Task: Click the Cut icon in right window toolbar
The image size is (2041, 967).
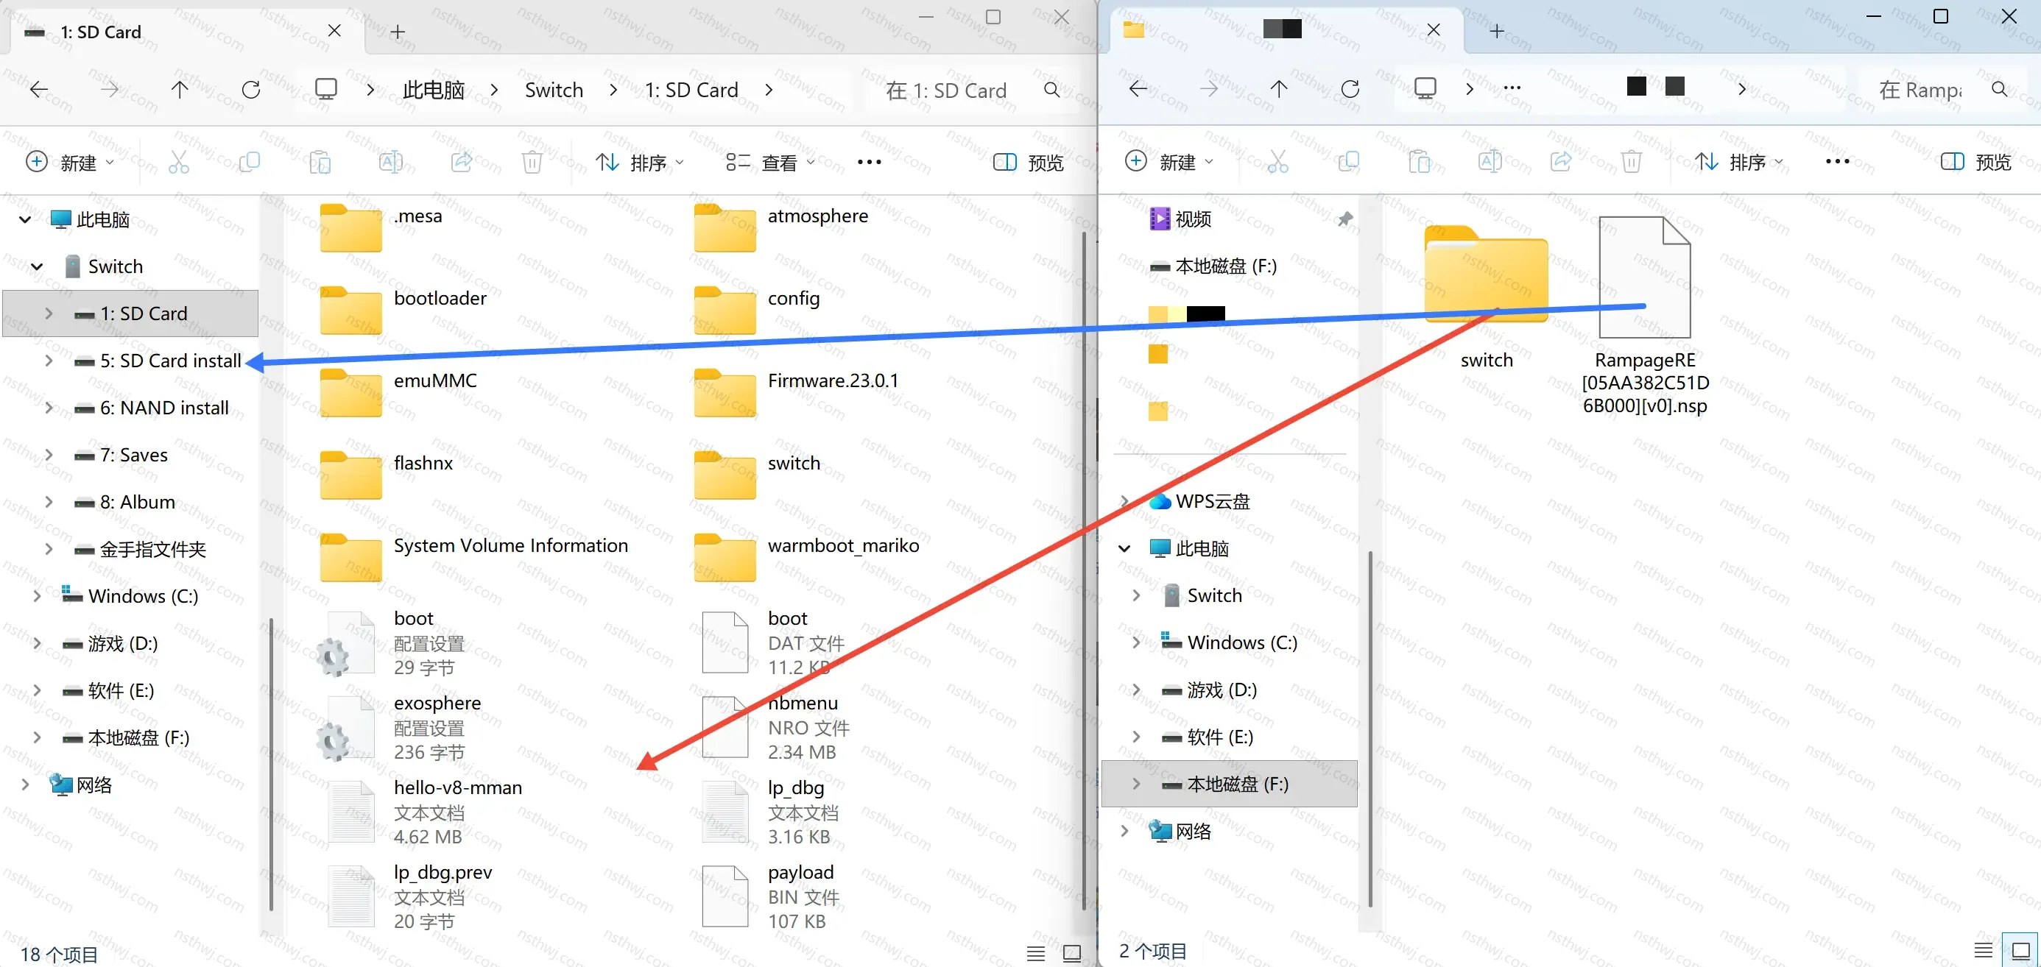Action: click(1277, 163)
